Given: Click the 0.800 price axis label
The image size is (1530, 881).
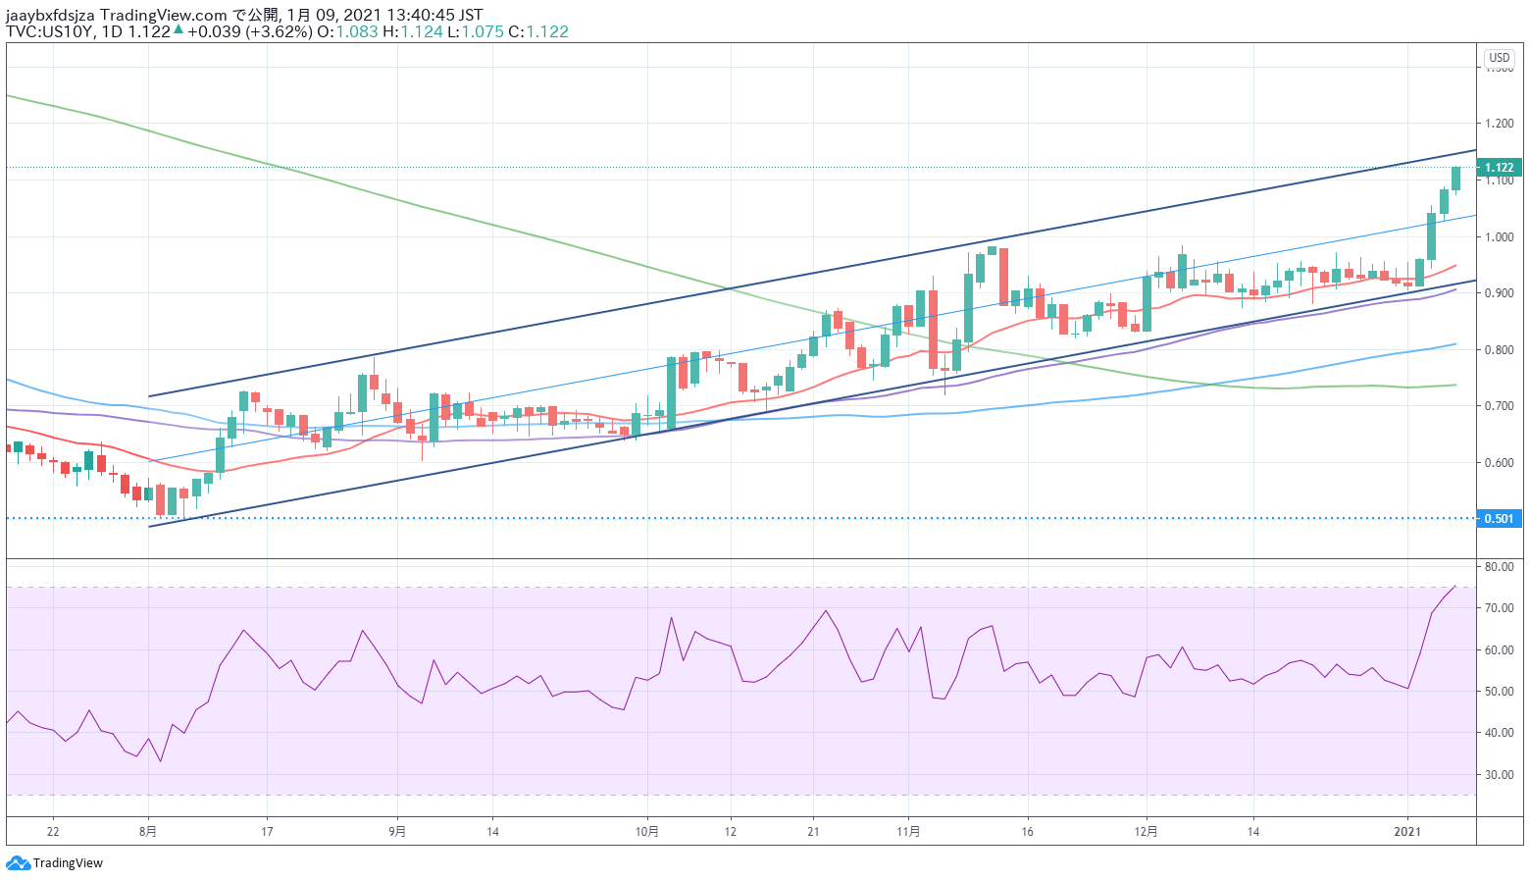Looking at the screenshot, I should [1499, 350].
